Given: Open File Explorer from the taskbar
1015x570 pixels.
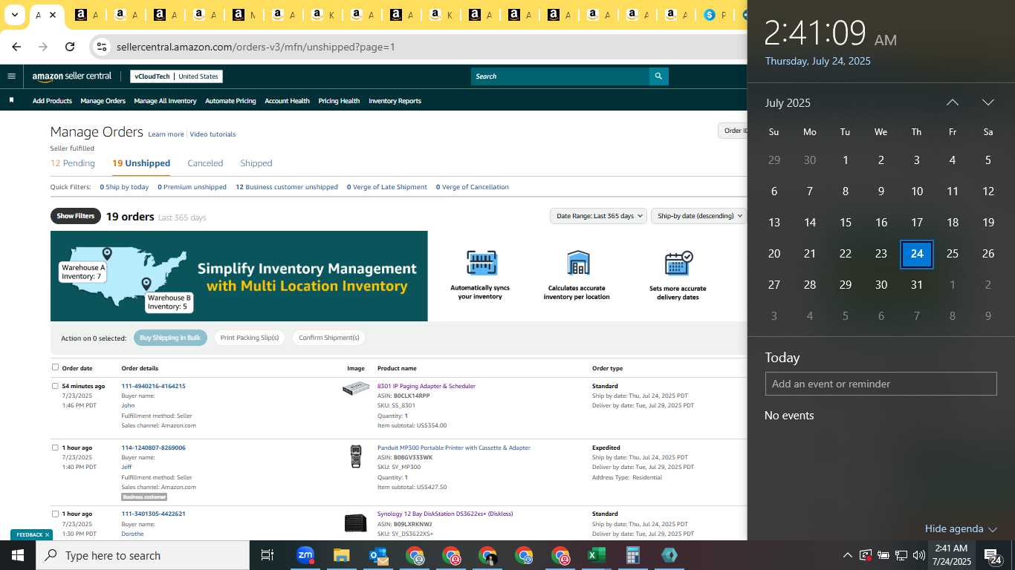Looking at the screenshot, I should (341, 555).
